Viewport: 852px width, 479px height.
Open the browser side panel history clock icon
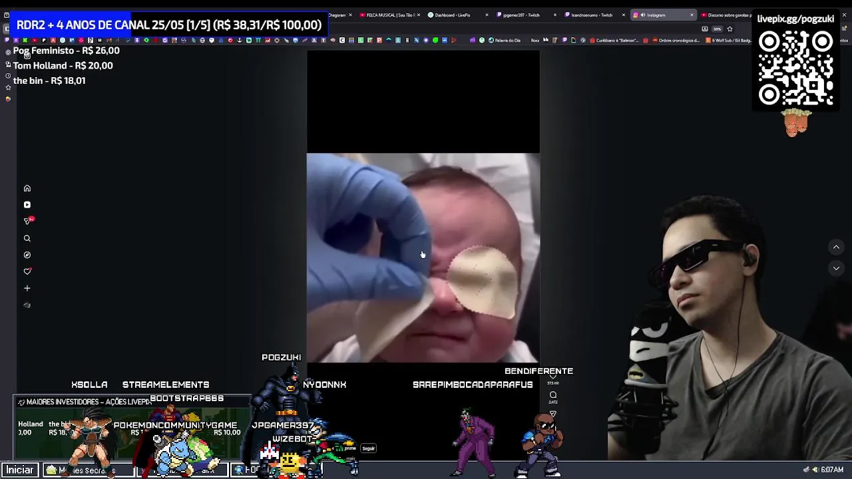[x=8, y=75]
